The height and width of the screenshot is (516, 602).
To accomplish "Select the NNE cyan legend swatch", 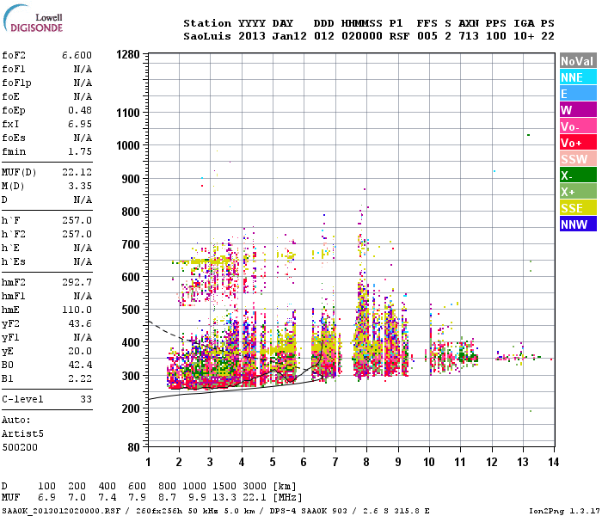I will 578,77.
